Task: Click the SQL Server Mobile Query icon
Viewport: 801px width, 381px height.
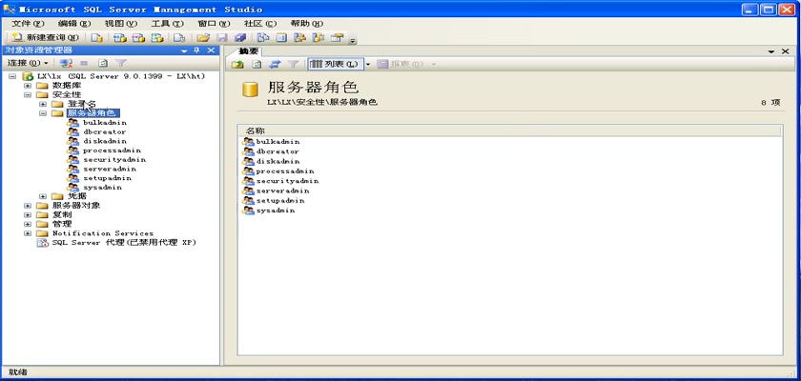Action: (x=179, y=38)
